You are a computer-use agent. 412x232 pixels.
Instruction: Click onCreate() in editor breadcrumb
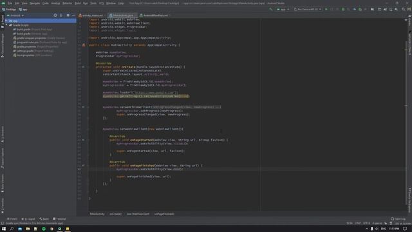click(116, 214)
